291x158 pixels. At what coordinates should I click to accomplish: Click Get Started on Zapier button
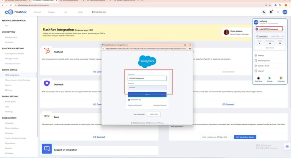[x=245, y=137]
